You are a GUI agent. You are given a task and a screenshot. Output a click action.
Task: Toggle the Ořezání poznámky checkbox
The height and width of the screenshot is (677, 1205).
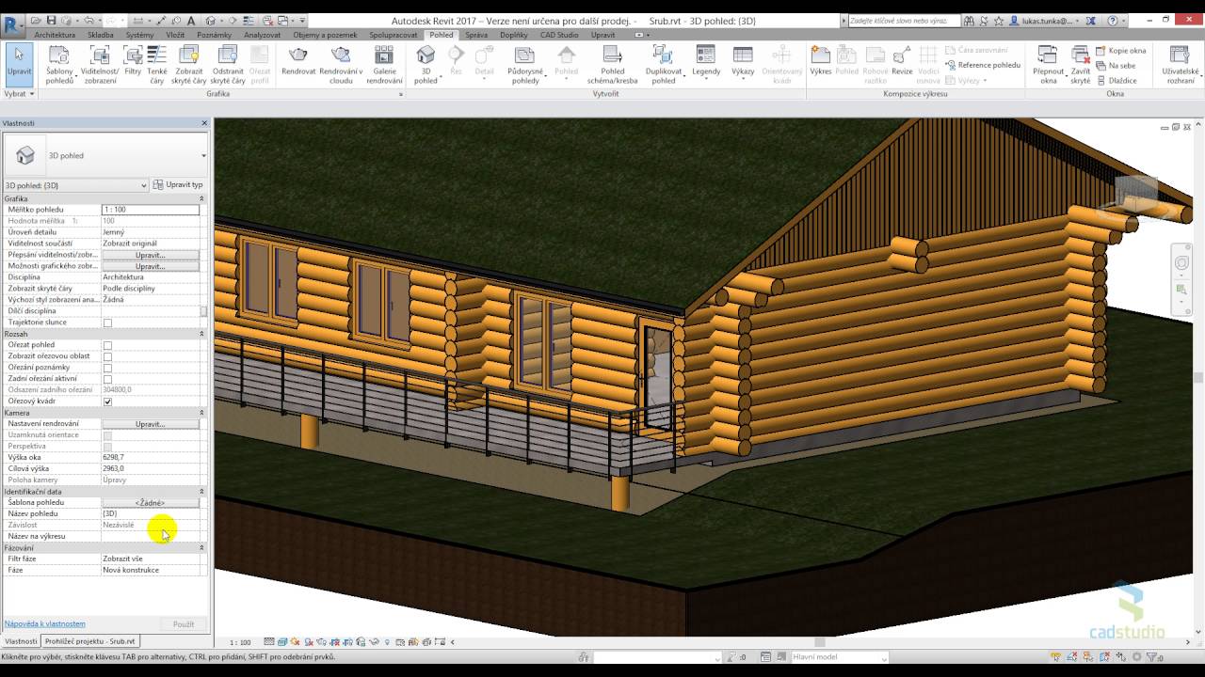click(x=107, y=368)
